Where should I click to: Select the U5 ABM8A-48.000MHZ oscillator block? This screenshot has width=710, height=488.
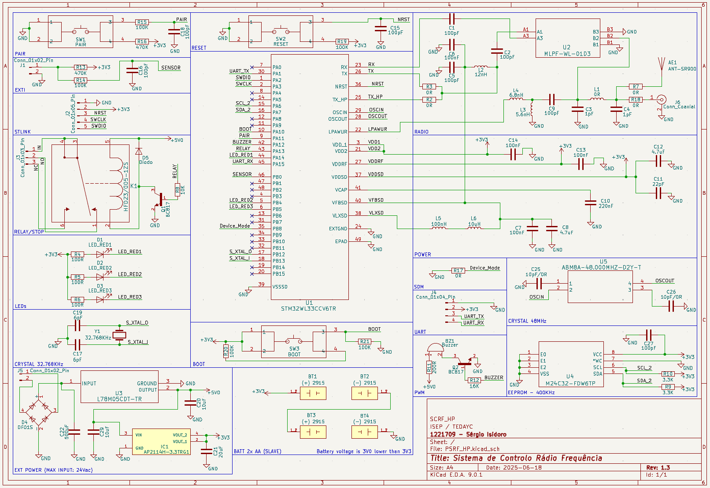(x=600, y=287)
